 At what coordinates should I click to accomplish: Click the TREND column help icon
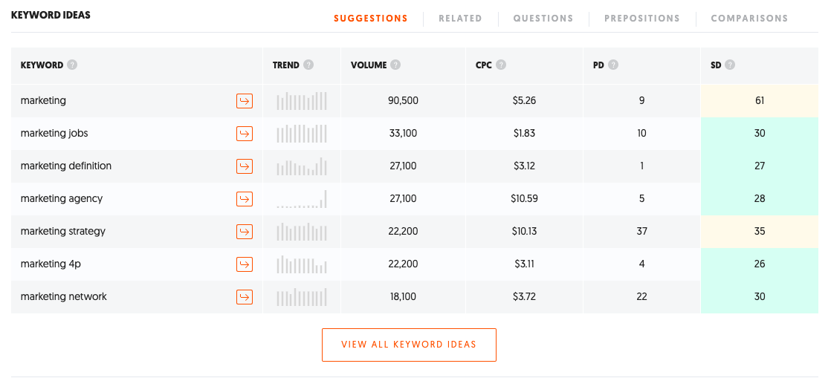tap(308, 65)
